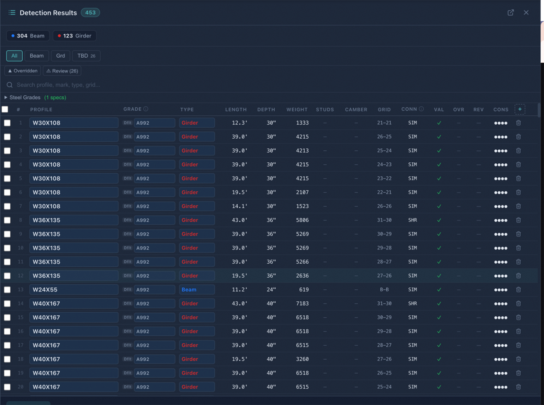544x405 pixels.
Task: Tick the select-all checkbox in the header
Action: pos(5,109)
